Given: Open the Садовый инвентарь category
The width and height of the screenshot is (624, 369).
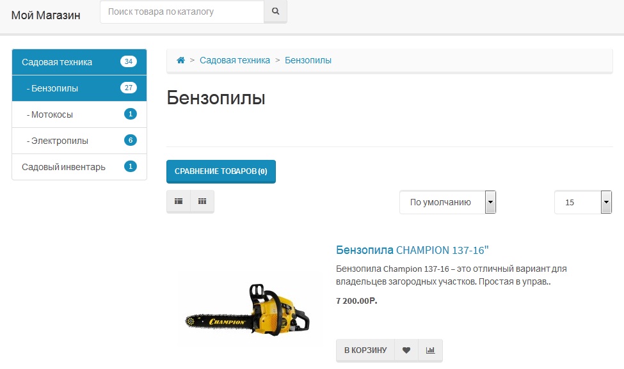Looking at the screenshot, I should pyautogui.click(x=79, y=167).
